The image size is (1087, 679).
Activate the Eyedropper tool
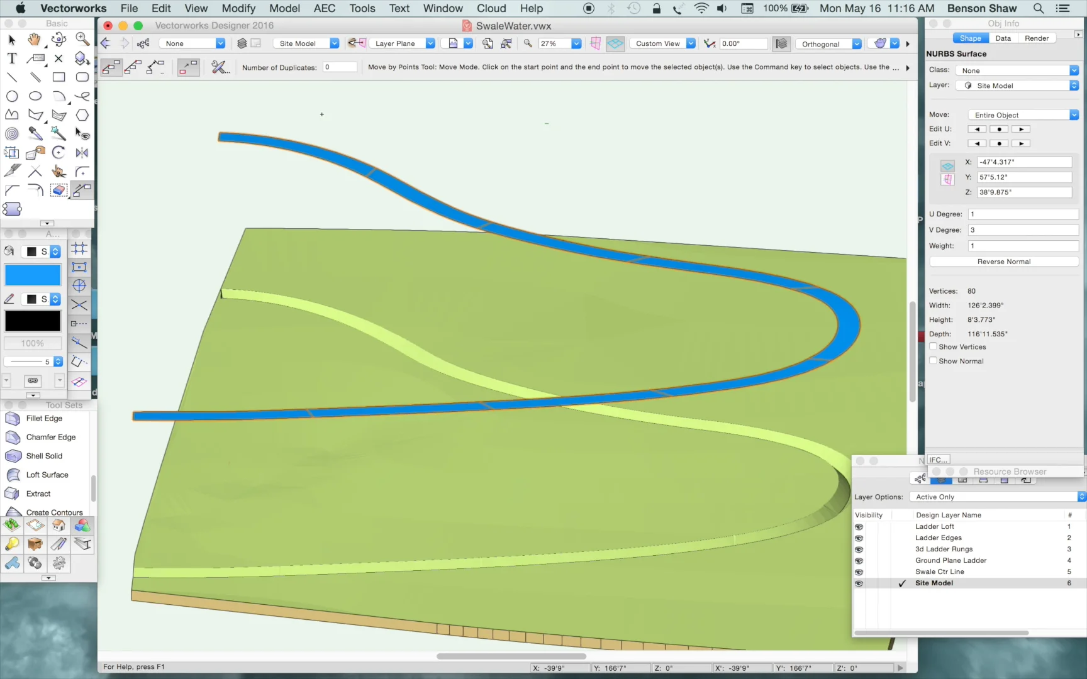[35, 134]
